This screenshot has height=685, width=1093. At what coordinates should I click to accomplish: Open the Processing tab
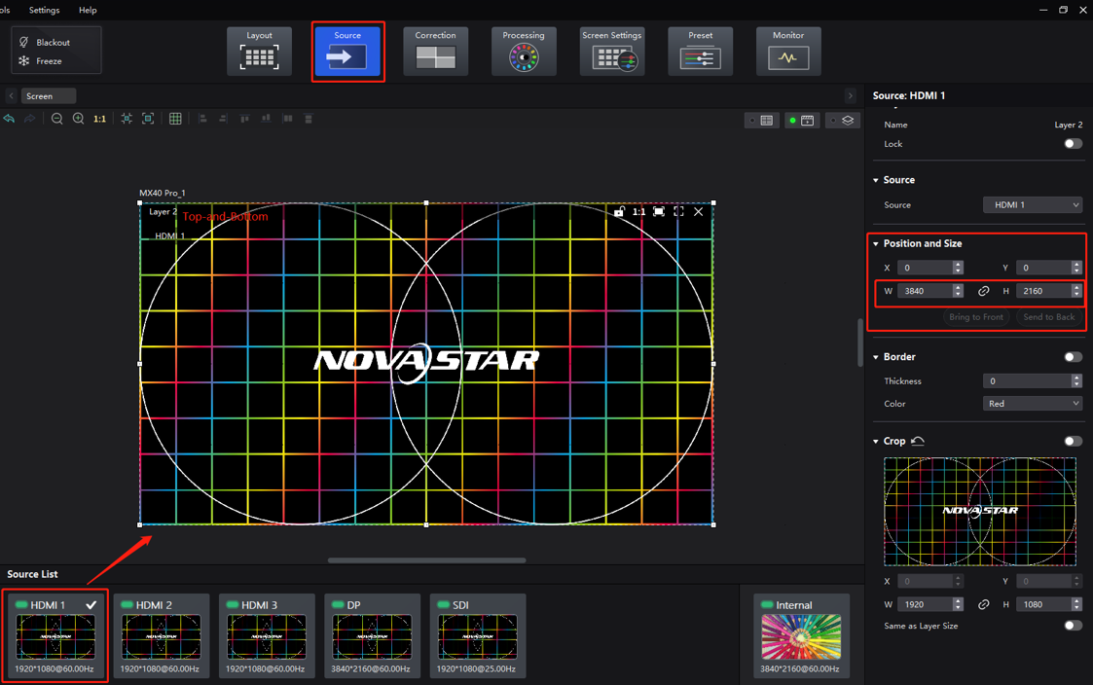[x=524, y=52]
